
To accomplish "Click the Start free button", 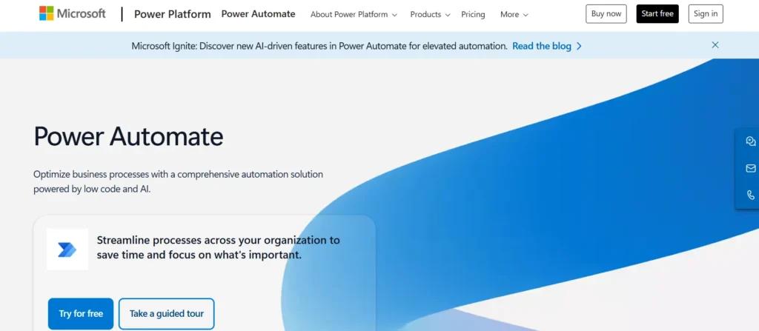I will coord(657,14).
